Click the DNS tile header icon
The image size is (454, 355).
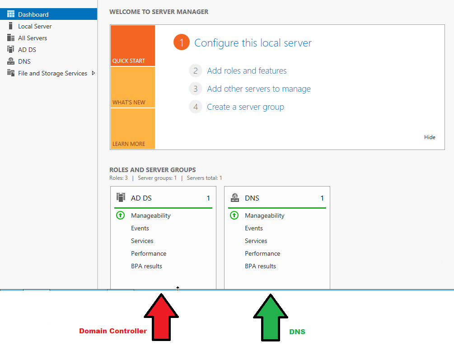point(235,198)
